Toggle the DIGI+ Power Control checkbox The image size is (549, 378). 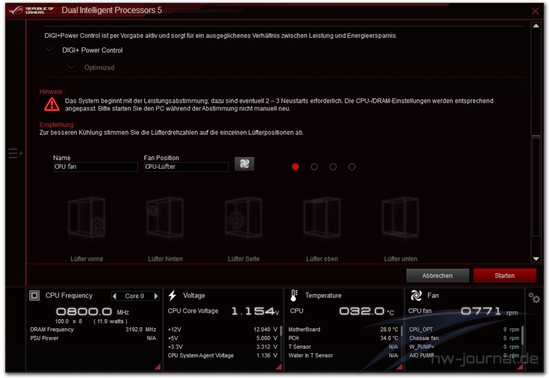tap(50, 50)
